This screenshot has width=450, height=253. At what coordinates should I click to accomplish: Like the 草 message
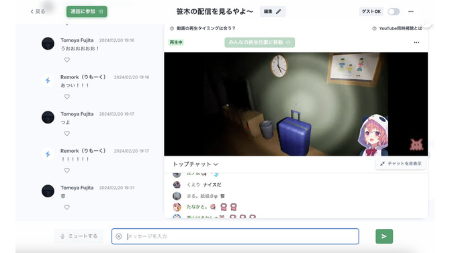(x=67, y=207)
